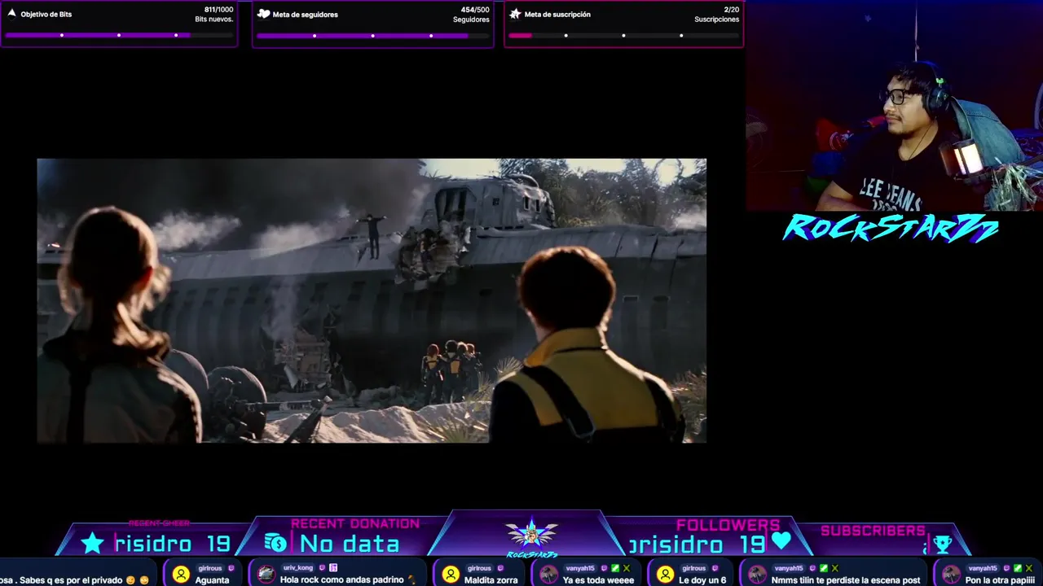Click girlrous avatar beside 'Le doy un 6'
This screenshot has width=1043, height=586.
665,574
